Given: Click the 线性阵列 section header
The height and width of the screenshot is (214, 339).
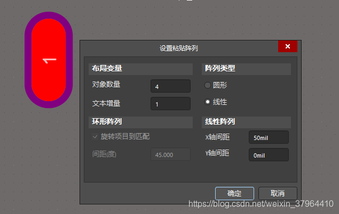Looking at the screenshot, I should [x=246, y=122].
